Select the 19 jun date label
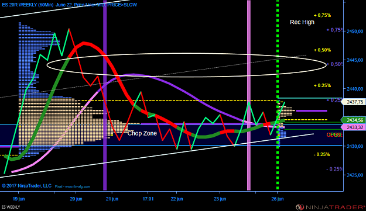The image size is (366, 211). click(19, 199)
